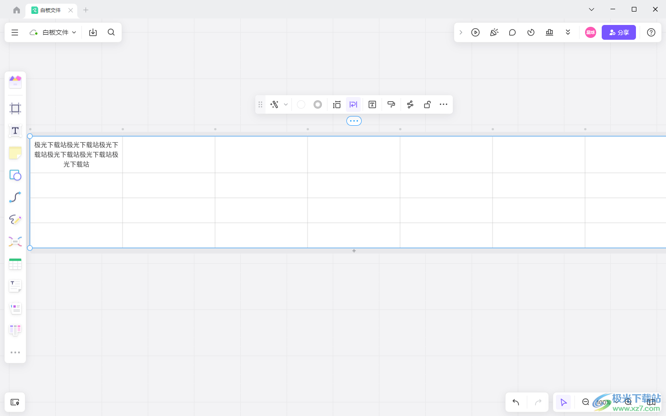Click the blue ellipsis pill above table

coord(354,121)
